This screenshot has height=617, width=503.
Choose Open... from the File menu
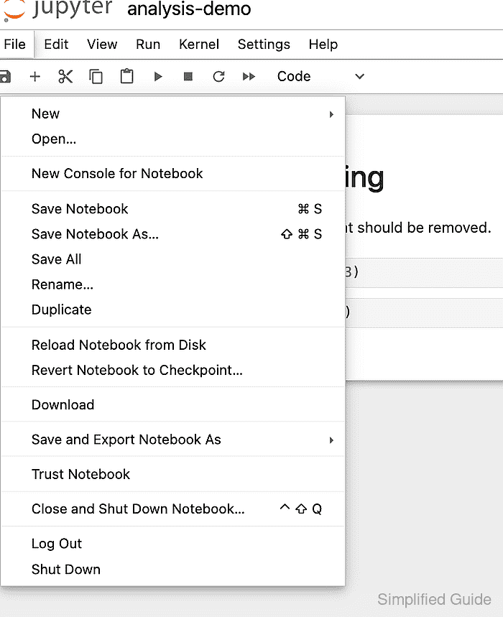(172, 139)
